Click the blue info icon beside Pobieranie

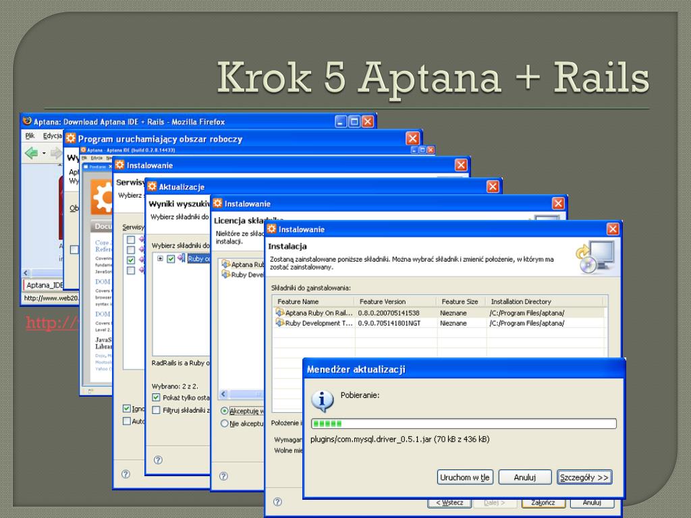tap(322, 401)
